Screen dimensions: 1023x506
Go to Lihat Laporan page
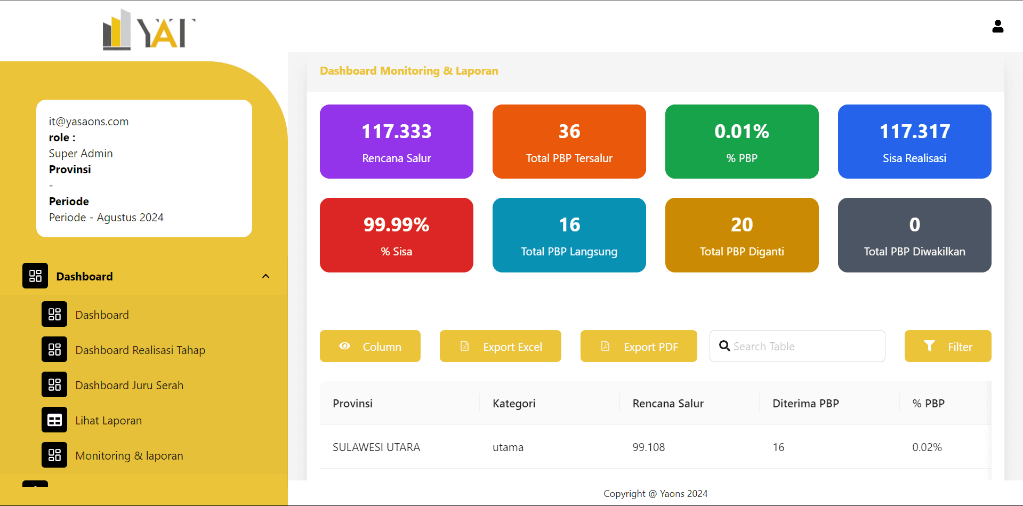(x=109, y=420)
